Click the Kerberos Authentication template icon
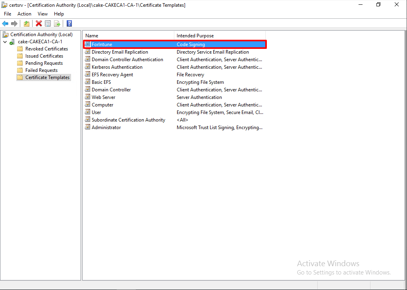407x290 pixels. 88,67
